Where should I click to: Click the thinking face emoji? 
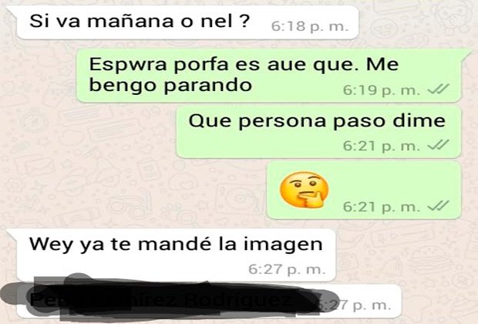304,190
